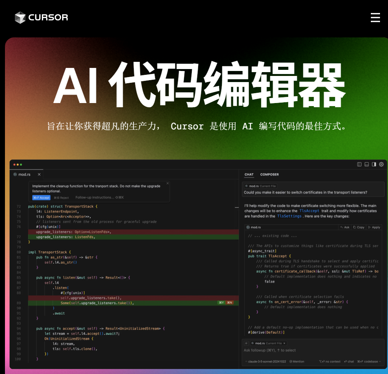Remove mod.rs Current File chip in chat input
Viewport: 388px width, 374px height.
click(284, 343)
